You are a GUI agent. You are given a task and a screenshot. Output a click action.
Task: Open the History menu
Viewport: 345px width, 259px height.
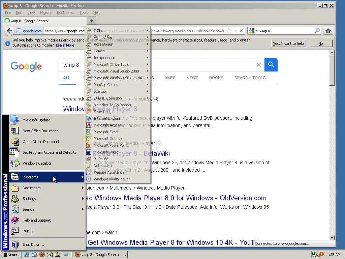click(x=46, y=12)
